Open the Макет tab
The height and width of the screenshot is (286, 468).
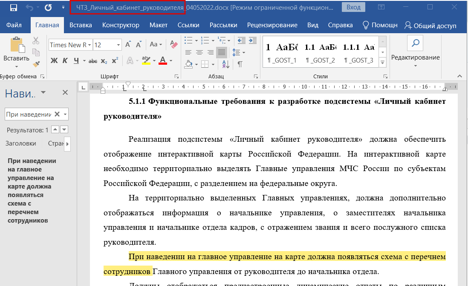[159, 25]
